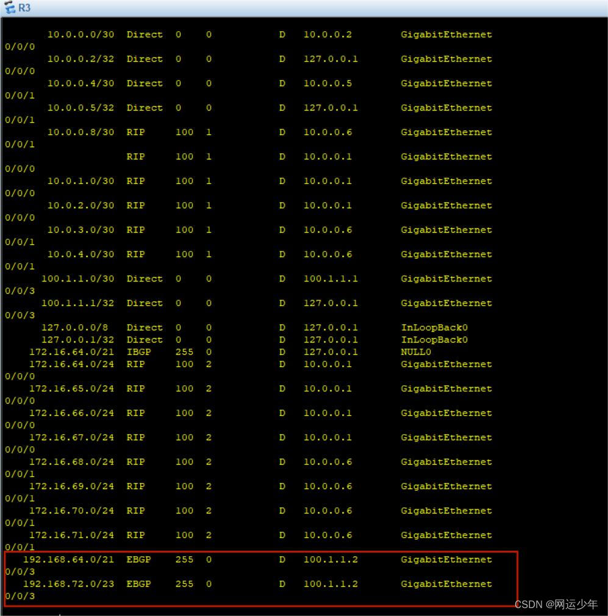Click preference 255 of 172.16.64.0/21 route
This screenshot has width=608, height=616.
tap(184, 352)
